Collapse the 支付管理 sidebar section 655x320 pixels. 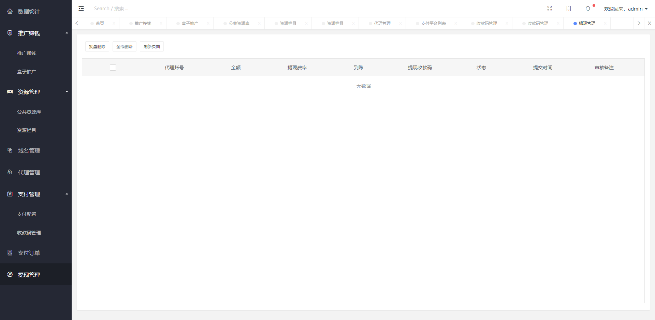[67, 194]
